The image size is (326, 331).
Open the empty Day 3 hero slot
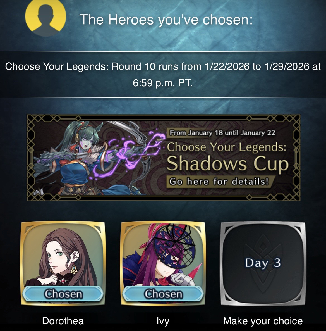263,264
